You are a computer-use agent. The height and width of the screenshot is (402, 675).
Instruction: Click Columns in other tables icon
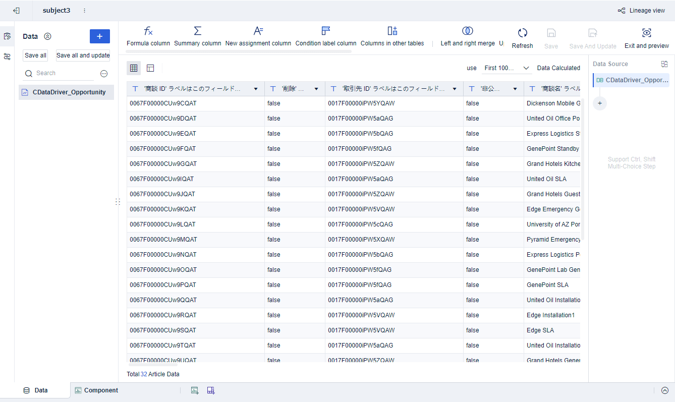pyautogui.click(x=392, y=31)
